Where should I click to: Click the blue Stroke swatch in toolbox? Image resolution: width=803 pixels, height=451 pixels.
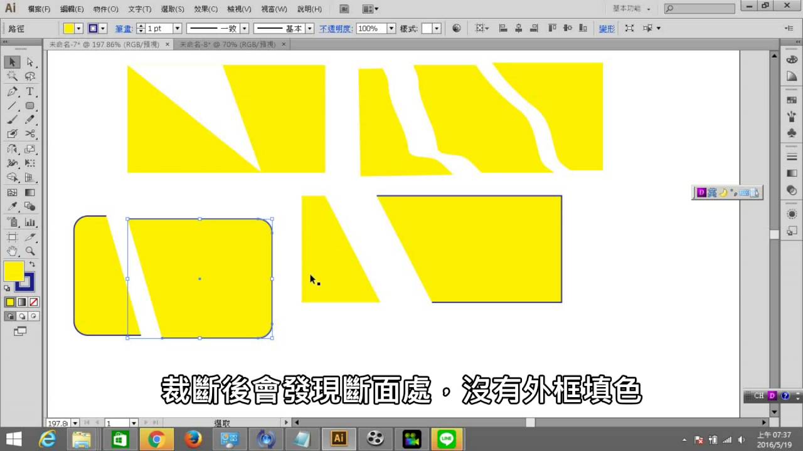(x=26, y=283)
